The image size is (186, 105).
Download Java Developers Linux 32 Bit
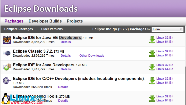(165, 65)
